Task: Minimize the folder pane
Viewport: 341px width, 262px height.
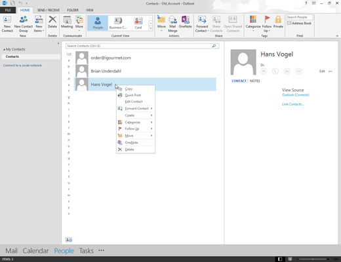Action: 58,43
